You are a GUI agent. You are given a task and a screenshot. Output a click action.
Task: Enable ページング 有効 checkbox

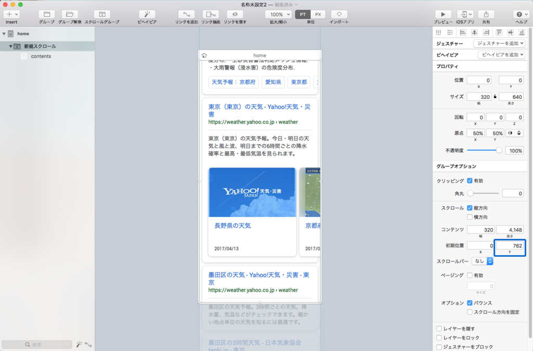coord(469,275)
